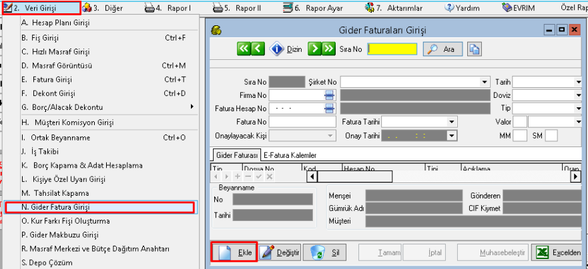Open Fatura Hesap No lookup icon
Viewport: 588px width, 269px height.
point(329,109)
